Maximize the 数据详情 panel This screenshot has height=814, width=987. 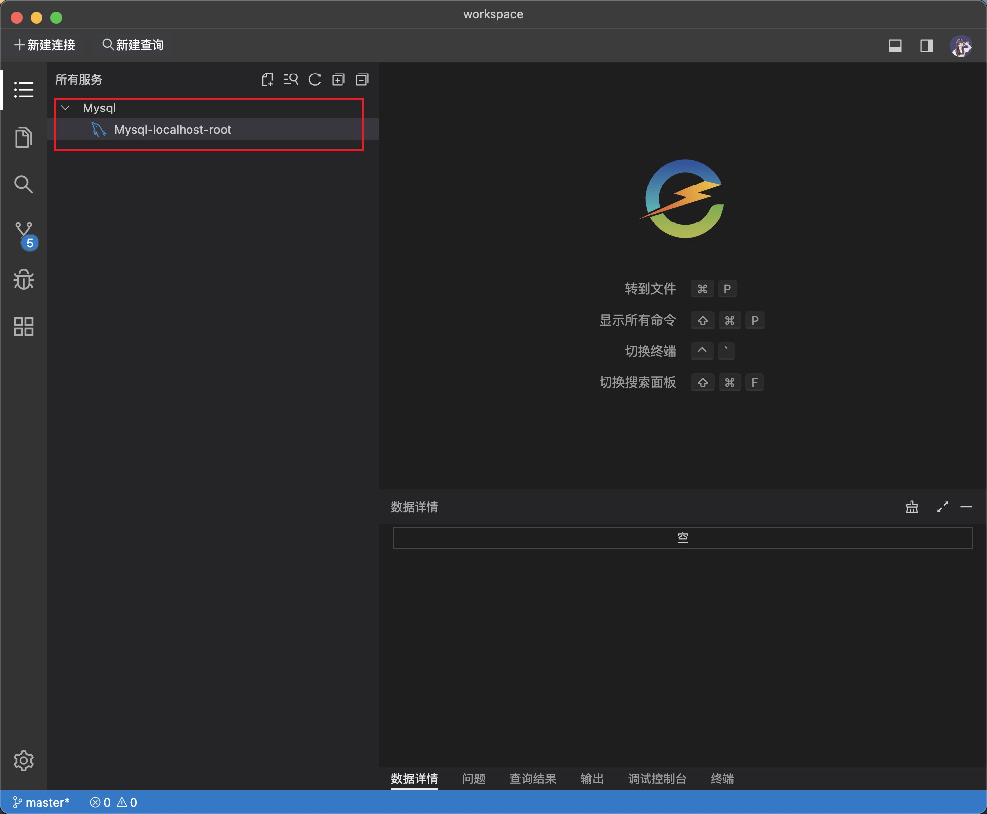(943, 507)
